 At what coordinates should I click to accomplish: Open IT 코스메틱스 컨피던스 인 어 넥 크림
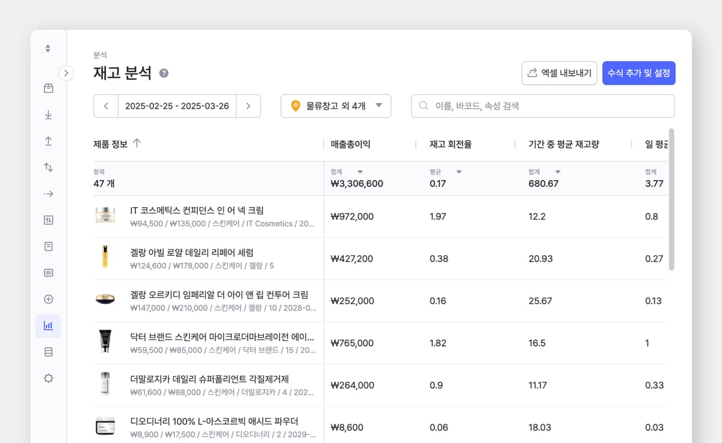pos(197,210)
